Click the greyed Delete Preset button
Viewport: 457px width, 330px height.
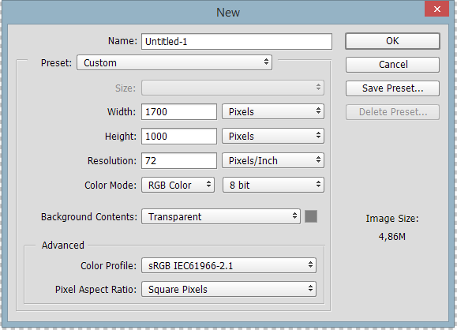coord(392,112)
